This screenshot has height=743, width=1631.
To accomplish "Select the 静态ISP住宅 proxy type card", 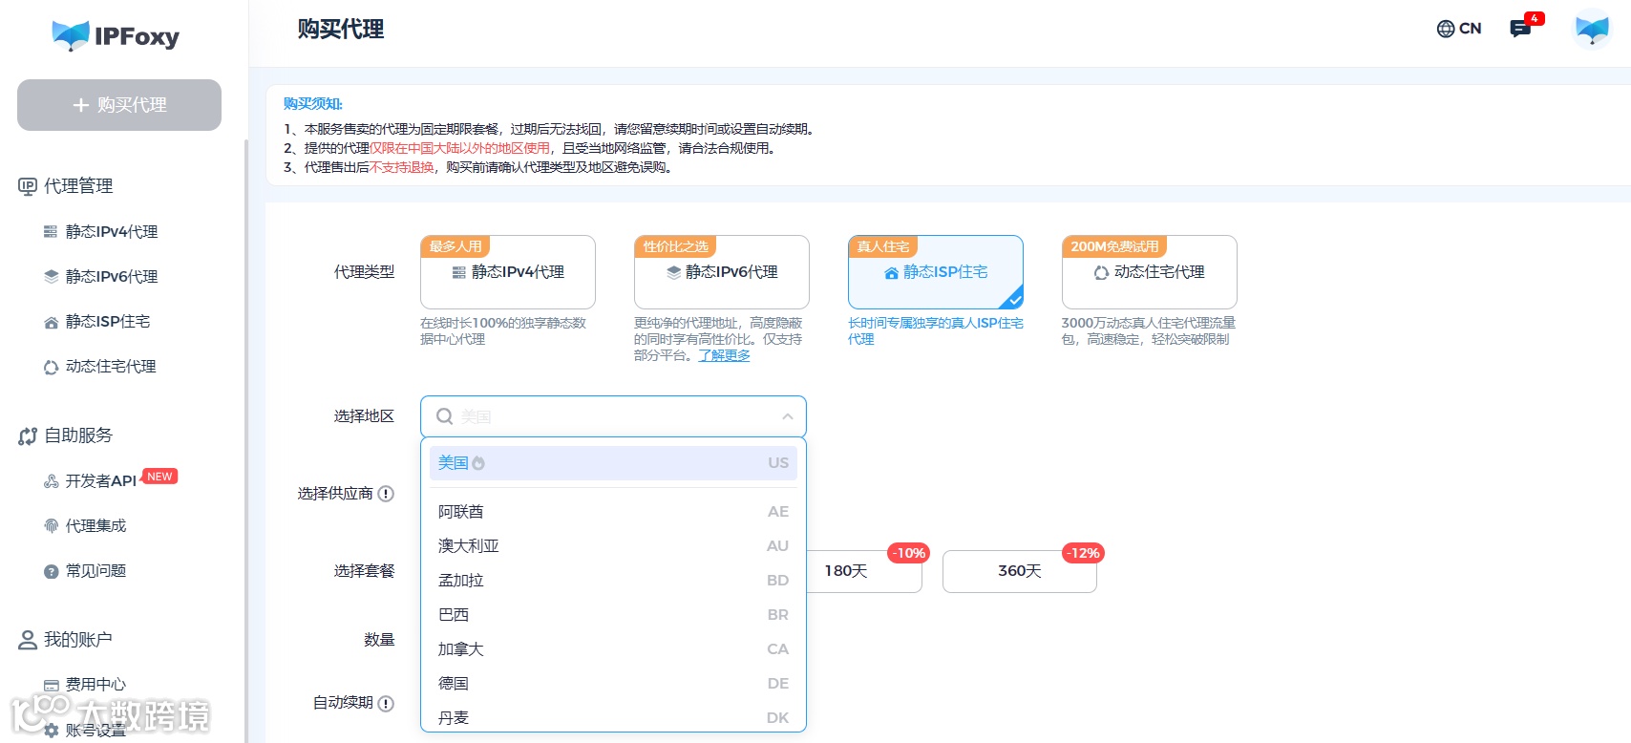I will pyautogui.click(x=936, y=272).
